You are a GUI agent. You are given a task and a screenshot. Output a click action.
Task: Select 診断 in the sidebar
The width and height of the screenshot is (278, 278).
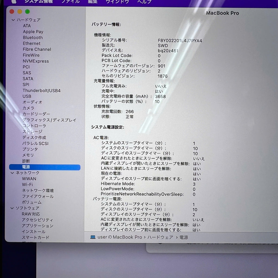(x=26, y=161)
